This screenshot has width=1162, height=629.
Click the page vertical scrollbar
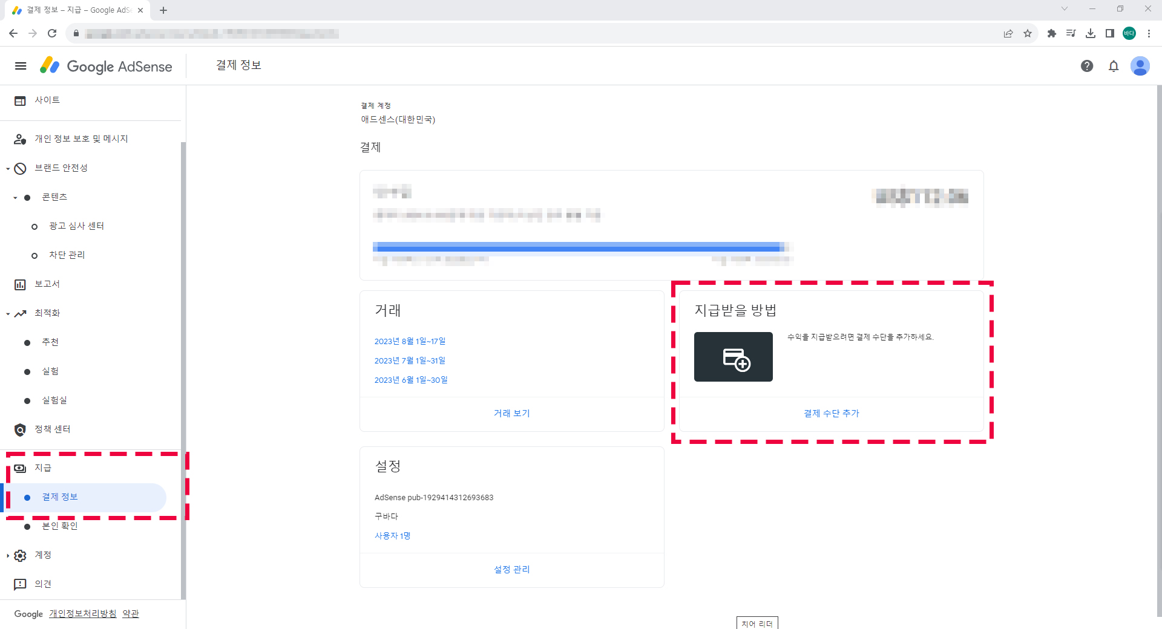coord(1159,351)
